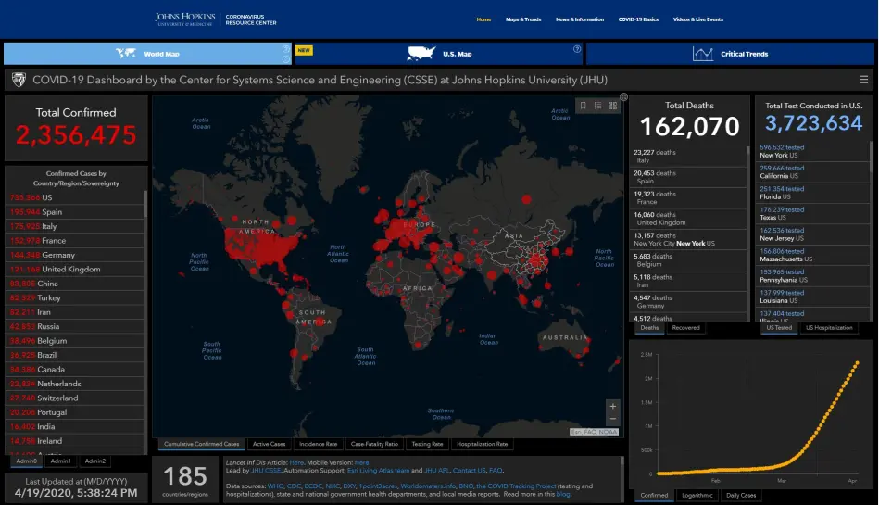Open the dashboard hamburger menu

(864, 80)
